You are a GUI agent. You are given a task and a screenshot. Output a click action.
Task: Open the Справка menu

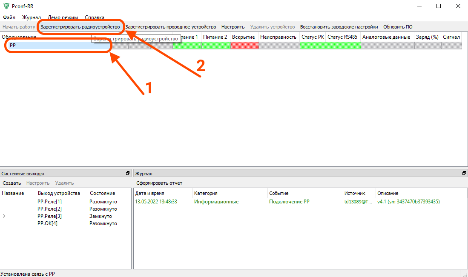[95, 17]
